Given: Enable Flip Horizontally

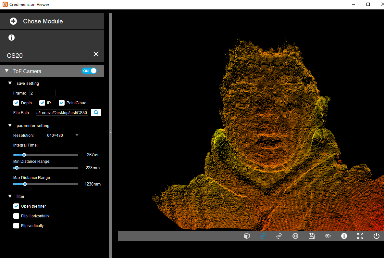Looking at the screenshot, I should click(16, 216).
